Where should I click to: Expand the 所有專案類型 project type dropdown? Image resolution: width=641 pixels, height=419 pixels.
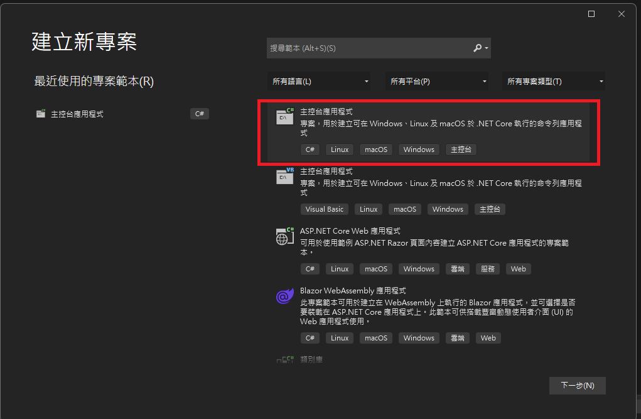click(x=554, y=82)
